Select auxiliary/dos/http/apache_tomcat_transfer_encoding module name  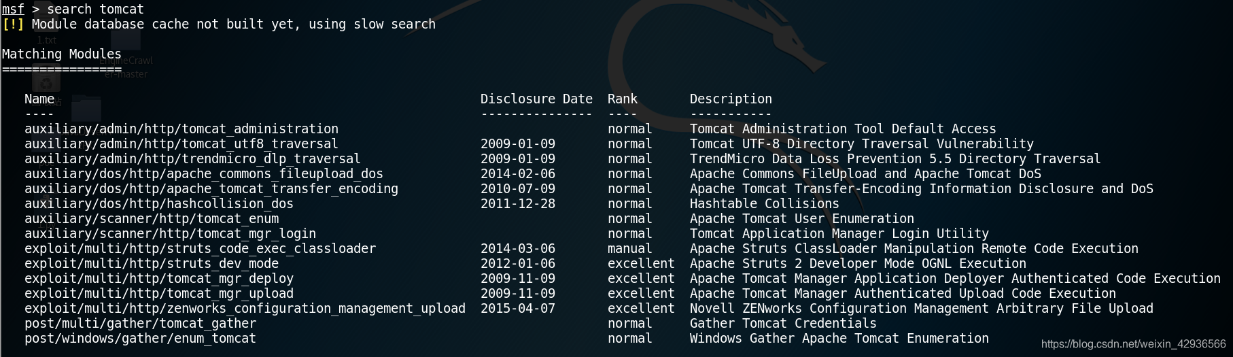point(211,189)
